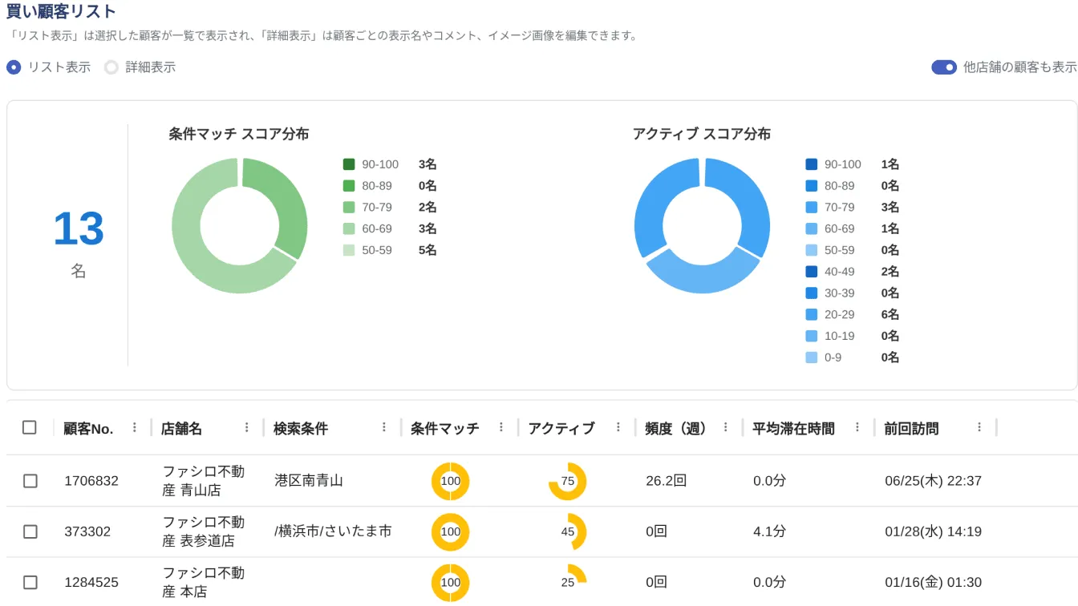This screenshot has height=606, width=1078.
Task: Click customer number 373302
Action: [87, 531]
